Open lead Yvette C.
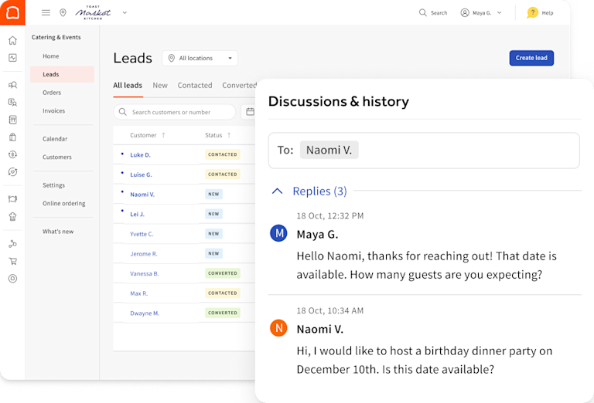This screenshot has height=403, width=594. pos(142,234)
